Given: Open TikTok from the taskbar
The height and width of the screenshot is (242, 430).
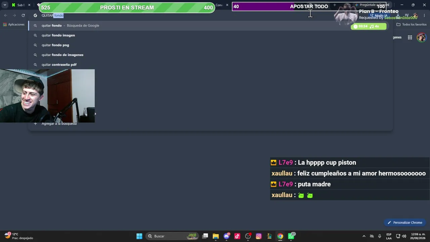Looking at the screenshot, I should [x=237, y=236].
